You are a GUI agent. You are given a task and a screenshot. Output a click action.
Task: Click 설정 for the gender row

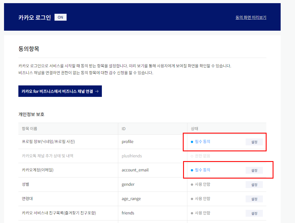point(254,185)
